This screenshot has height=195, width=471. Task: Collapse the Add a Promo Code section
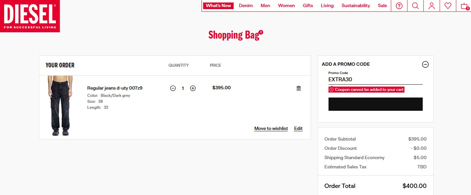[425, 64]
